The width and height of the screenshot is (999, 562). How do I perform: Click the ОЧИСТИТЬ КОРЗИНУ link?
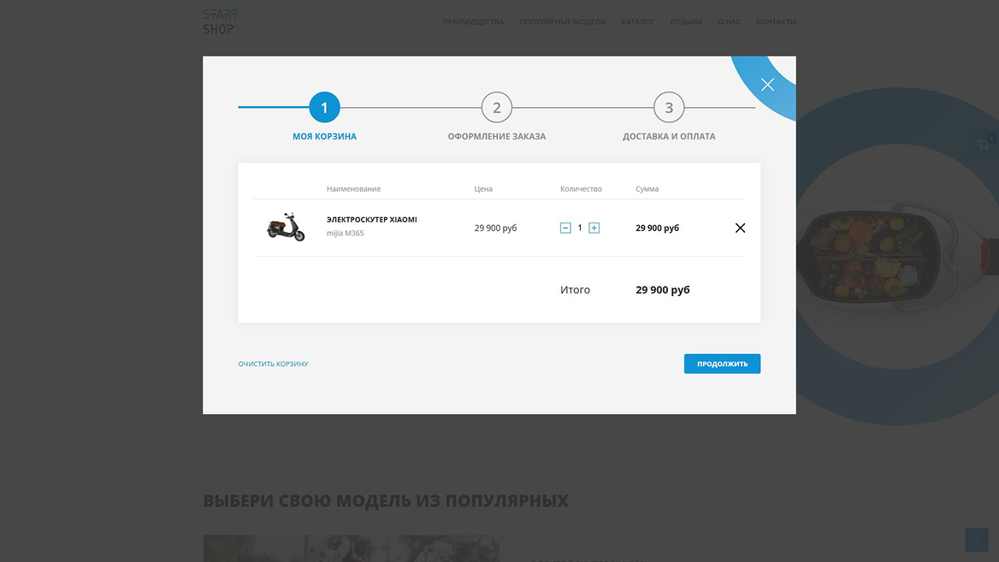(274, 364)
